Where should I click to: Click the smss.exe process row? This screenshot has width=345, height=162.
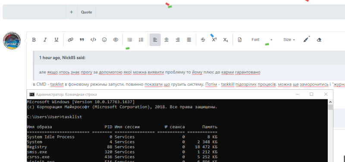(122, 152)
